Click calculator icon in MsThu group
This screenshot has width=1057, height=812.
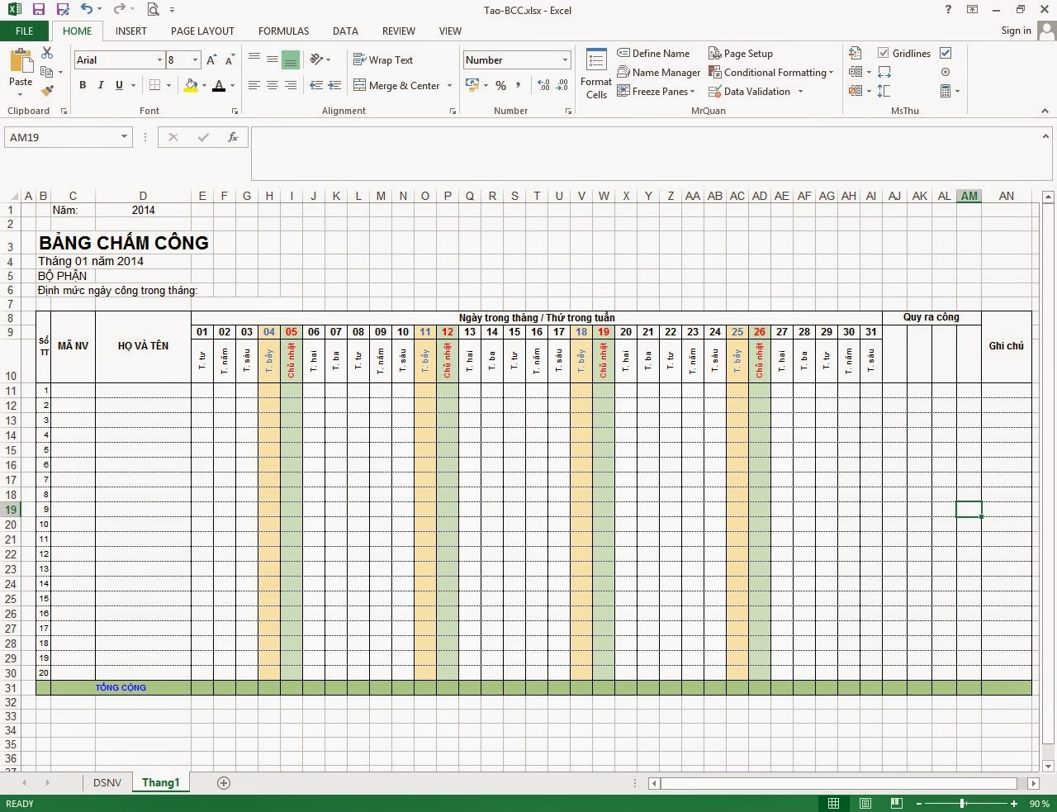[946, 91]
